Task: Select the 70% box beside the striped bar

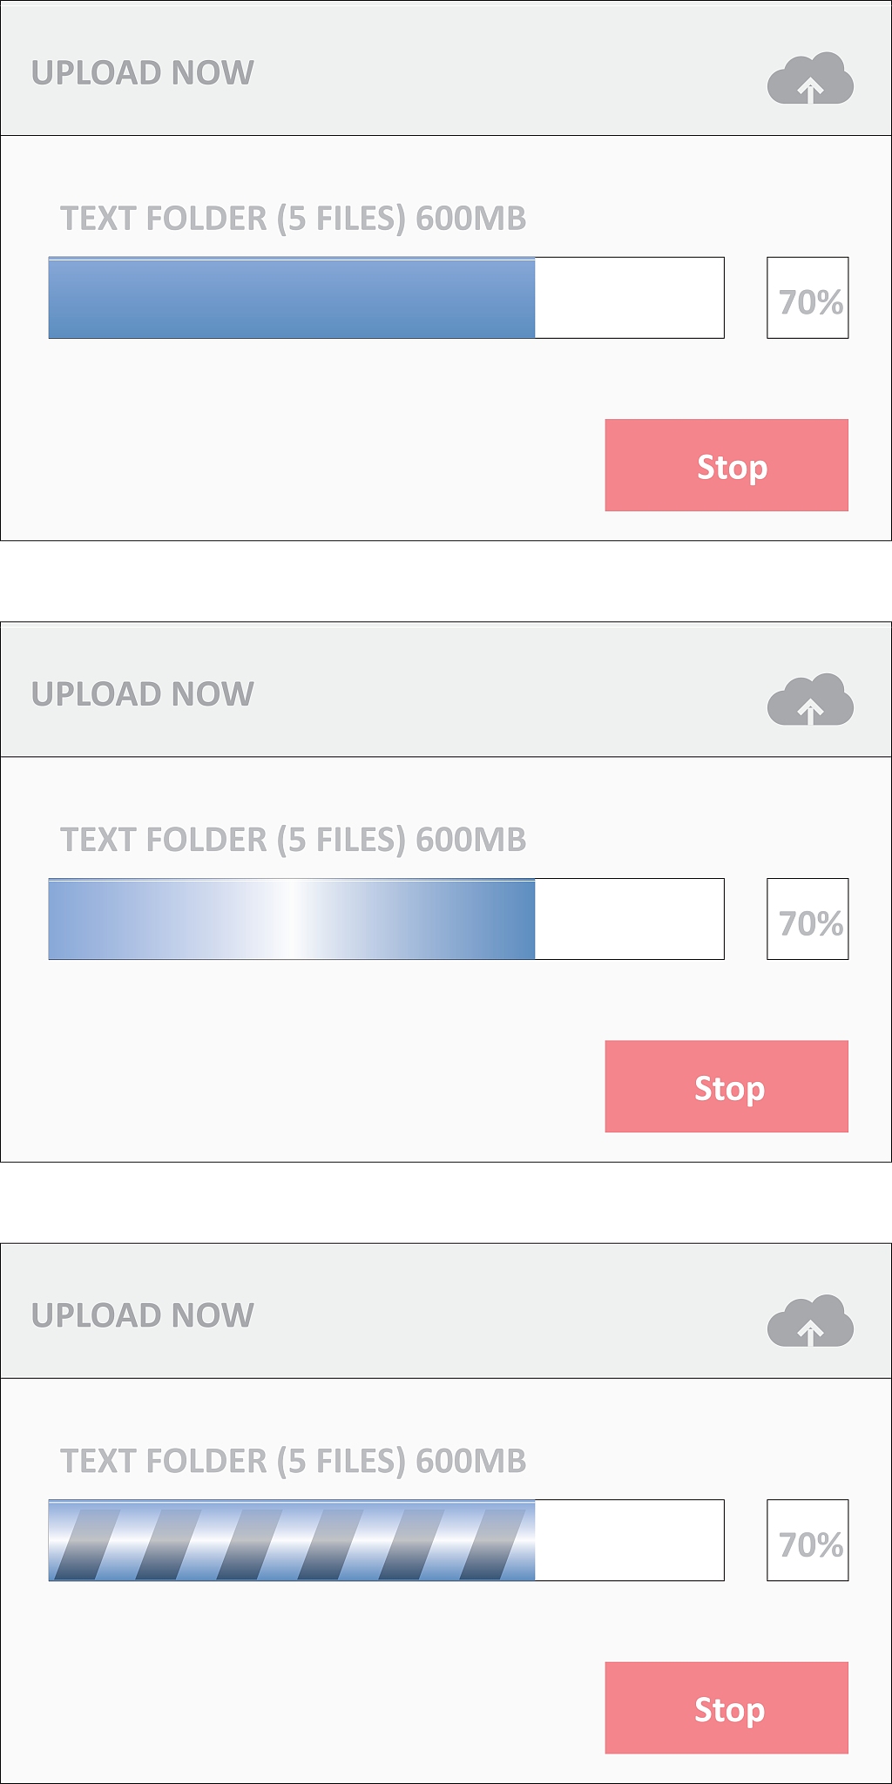Action: (x=808, y=1540)
